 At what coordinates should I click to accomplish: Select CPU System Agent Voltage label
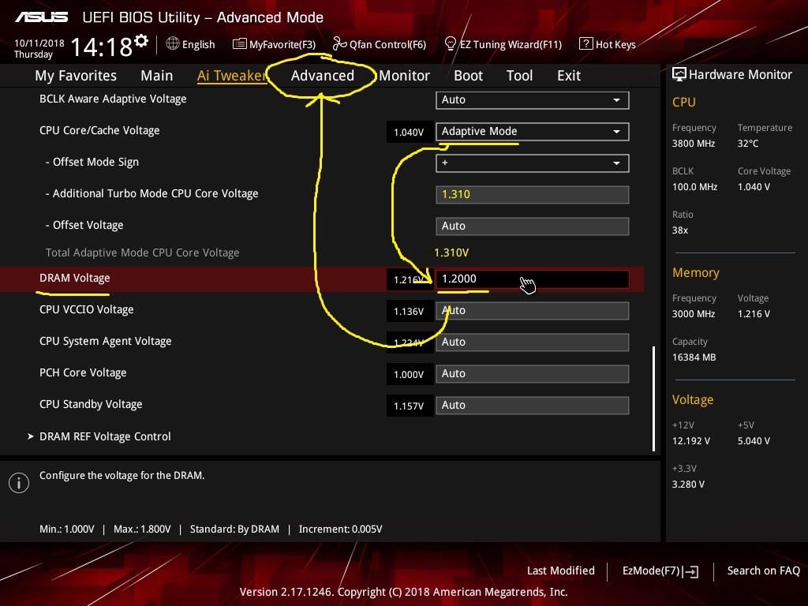click(105, 341)
